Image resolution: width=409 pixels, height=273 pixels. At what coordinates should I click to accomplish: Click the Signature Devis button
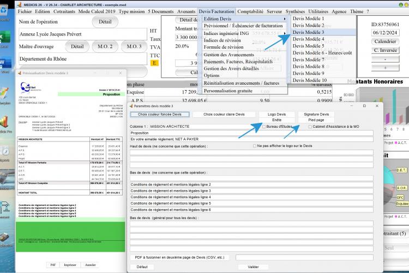pos(316,115)
